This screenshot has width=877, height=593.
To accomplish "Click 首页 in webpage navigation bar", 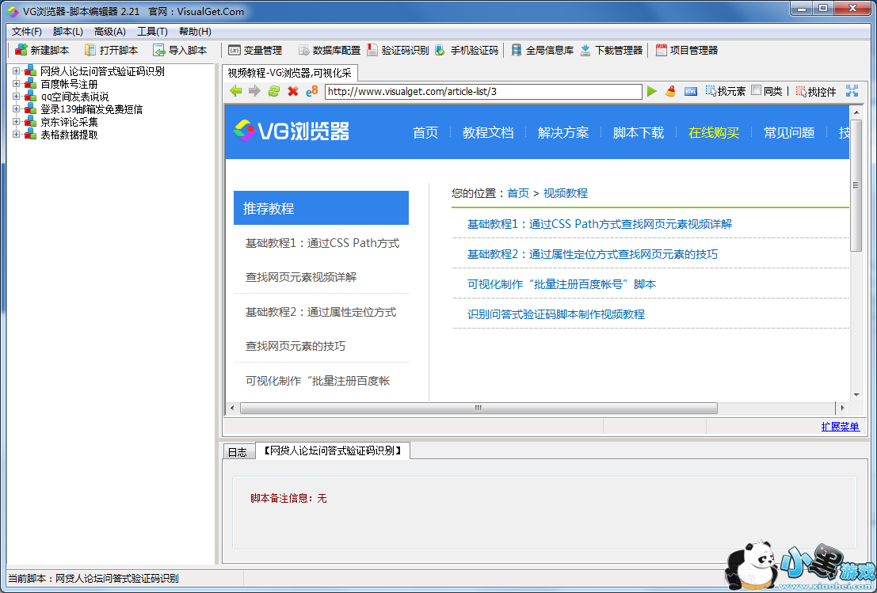I will pos(425,132).
